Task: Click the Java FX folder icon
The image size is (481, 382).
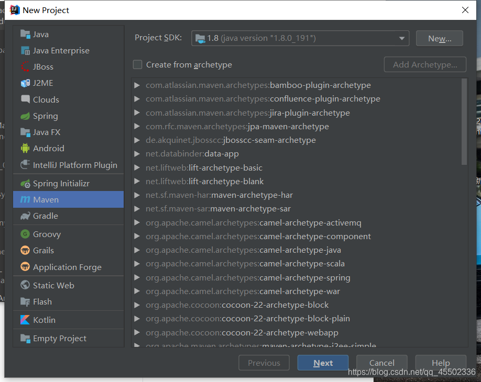Action: [25, 132]
